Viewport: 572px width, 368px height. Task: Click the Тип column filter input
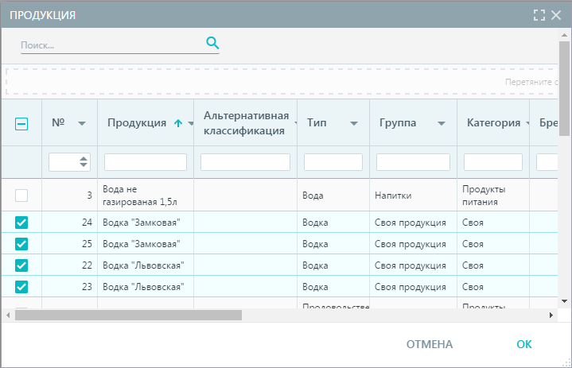tap(333, 162)
